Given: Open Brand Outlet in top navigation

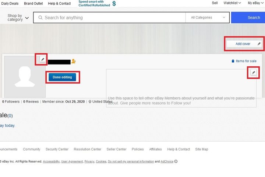Looking at the screenshot, I should coord(33,3).
